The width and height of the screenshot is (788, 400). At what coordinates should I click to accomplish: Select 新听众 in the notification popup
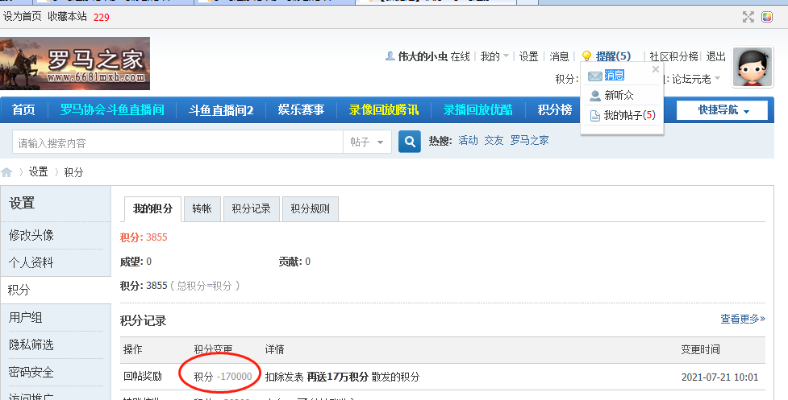tap(619, 95)
